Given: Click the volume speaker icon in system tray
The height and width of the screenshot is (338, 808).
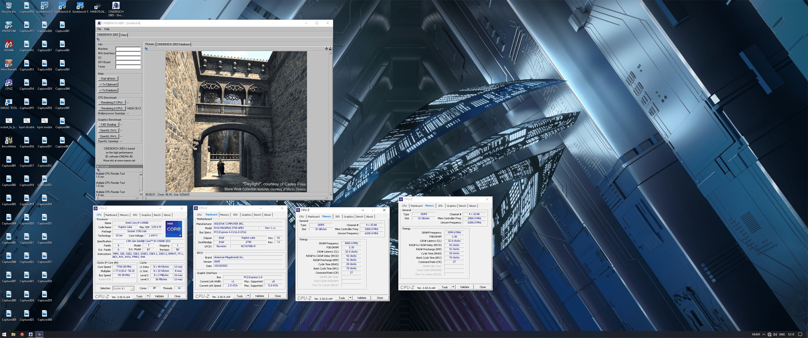Looking at the screenshot, I should click(775, 334).
